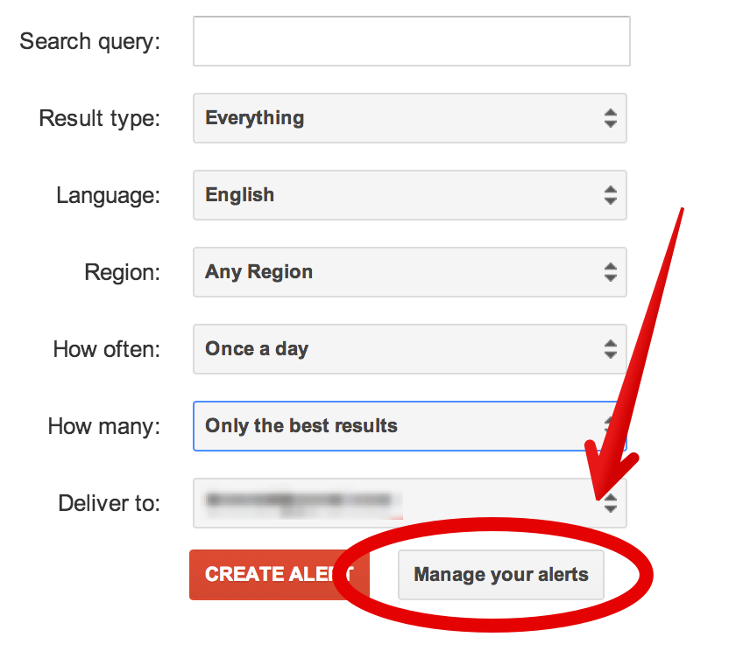Click the up-down arrows of Result type

pyautogui.click(x=611, y=118)
